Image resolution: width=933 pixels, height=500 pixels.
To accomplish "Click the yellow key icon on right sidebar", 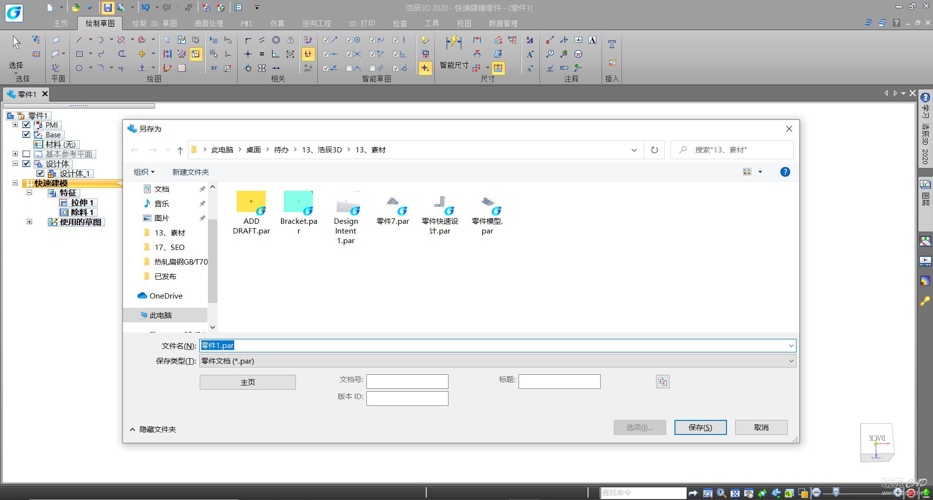I will [x=925, y=301].
